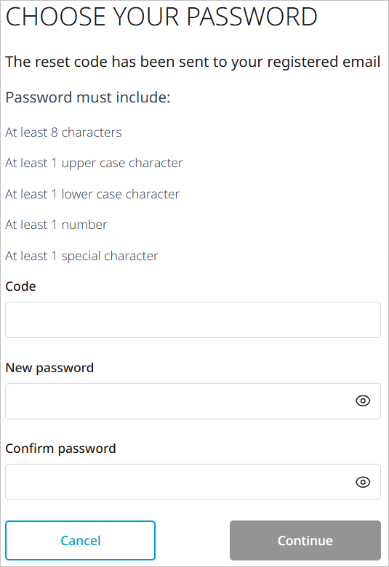Click the CHOOSE YOUR PASSWORD heading
389x567 pixels.
[161, 17]
